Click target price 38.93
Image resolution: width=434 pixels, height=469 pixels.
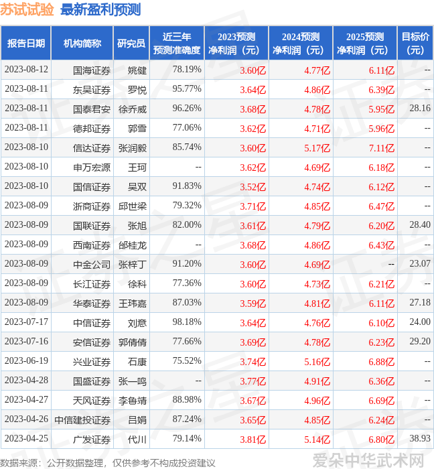420,439
